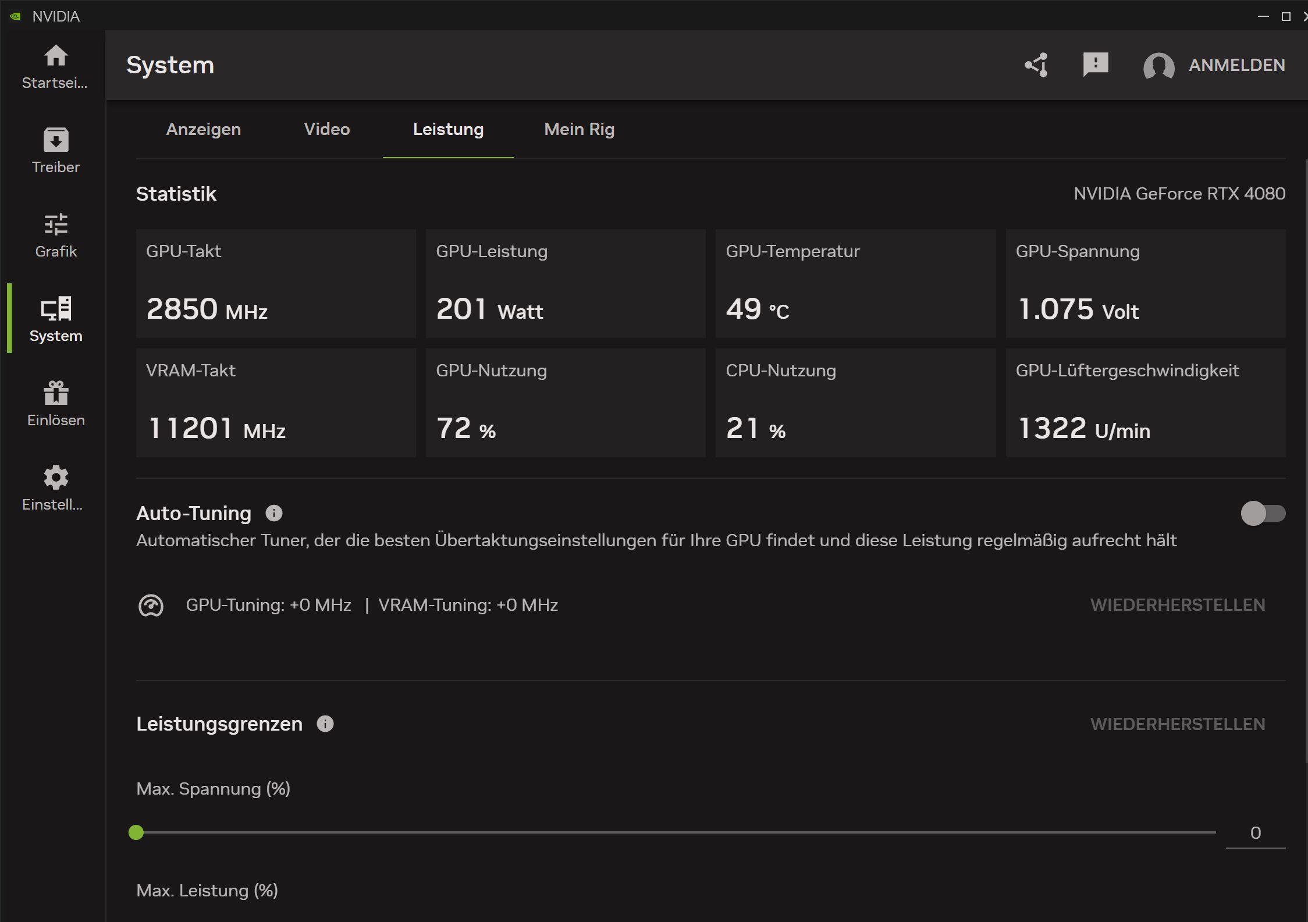Click the Max. Spannung value field

click(1255, 833)
